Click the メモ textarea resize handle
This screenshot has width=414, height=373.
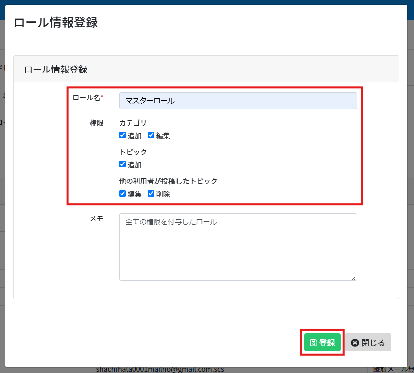pyautogui.click(x=354, y=278)
